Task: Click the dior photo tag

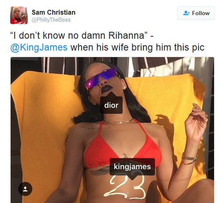Action: (x=111, y=105)
